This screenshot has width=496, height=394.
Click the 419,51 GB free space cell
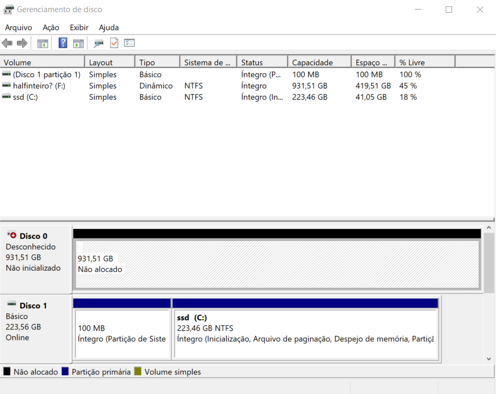pos(373,86)
